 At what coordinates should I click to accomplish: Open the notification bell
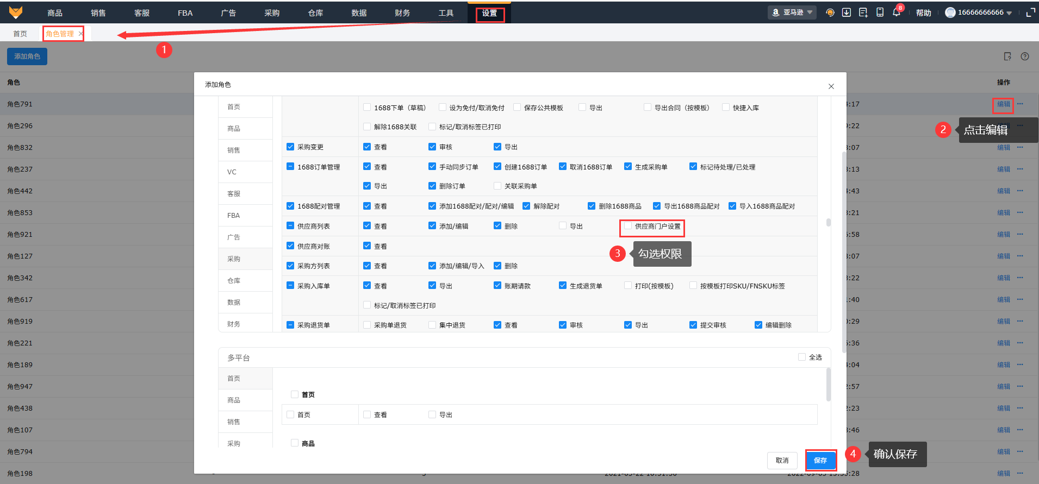896,12
